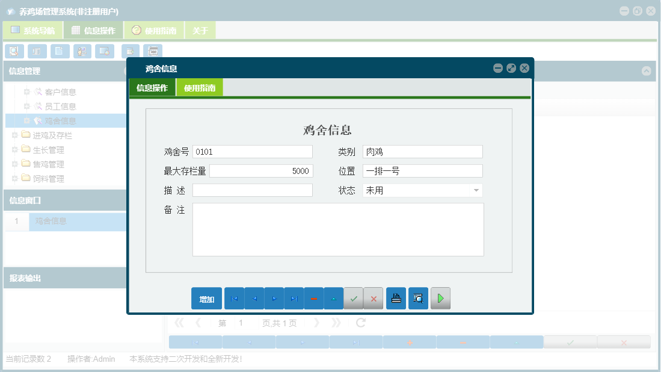Click inside the 描述 input field
Image resolution: width=661 pixels, height=372 pixels.
[253, 190]
